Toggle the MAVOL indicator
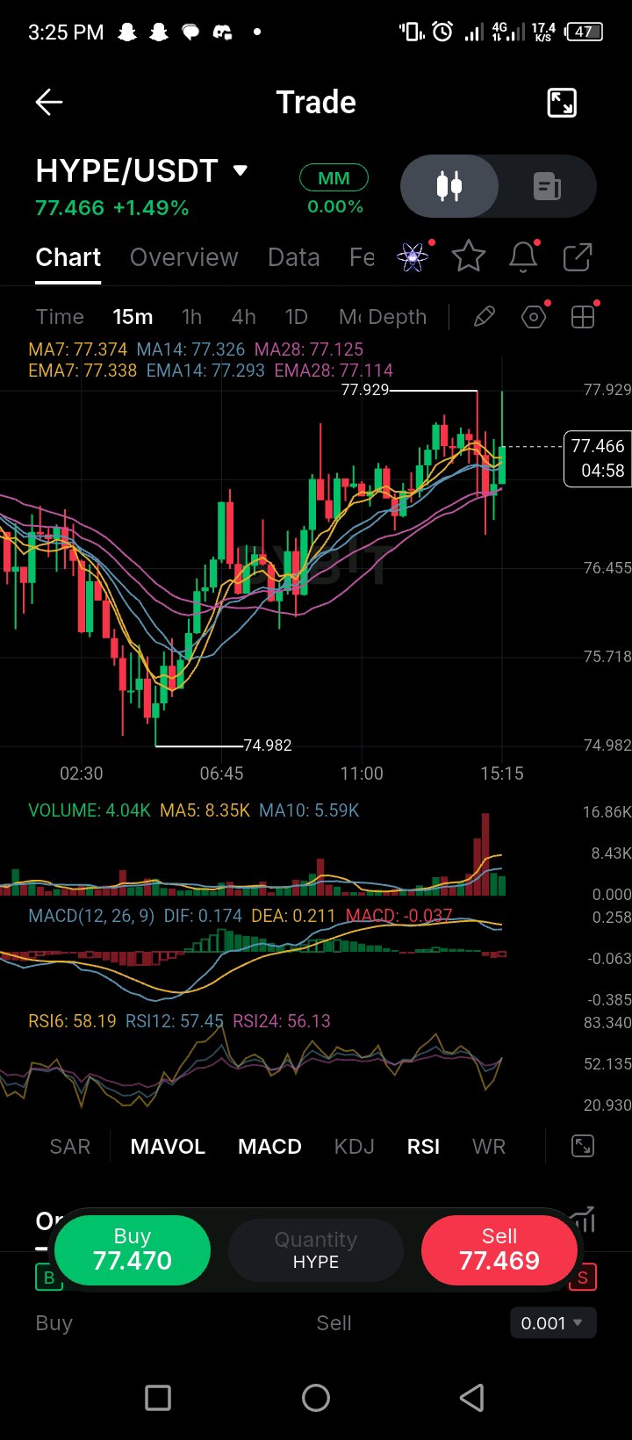The height and width of the screenshot is (1440, 632). tap(168, 1147)
